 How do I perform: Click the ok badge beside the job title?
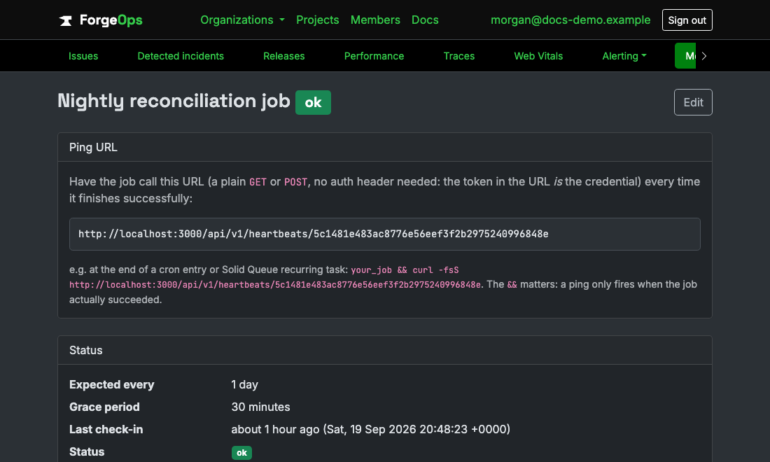(x=313, y=102)
